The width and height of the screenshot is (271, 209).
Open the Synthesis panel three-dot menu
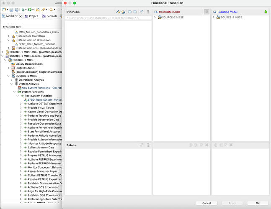pos(148,12)
